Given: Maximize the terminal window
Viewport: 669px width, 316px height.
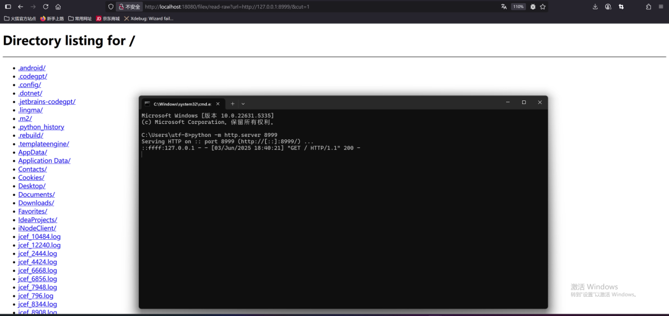Looking at the screenshot, I should click(x=524, y=102).
